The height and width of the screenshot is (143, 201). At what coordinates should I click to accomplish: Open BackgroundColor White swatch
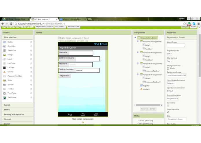pos(168,68)
